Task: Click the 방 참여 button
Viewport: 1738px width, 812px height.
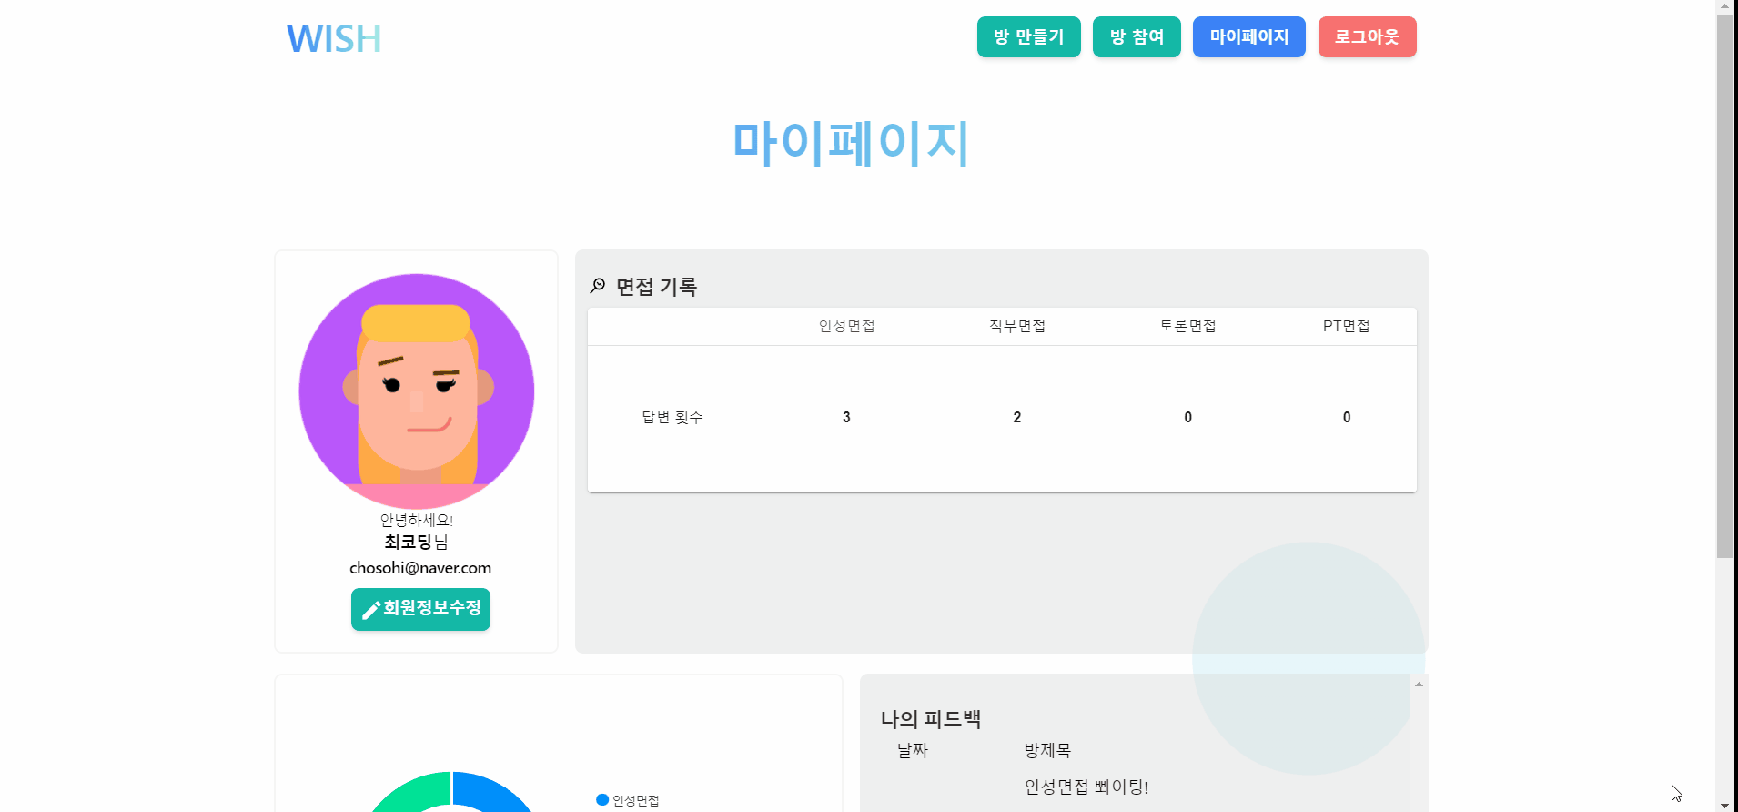Action: click(1137, 36)
